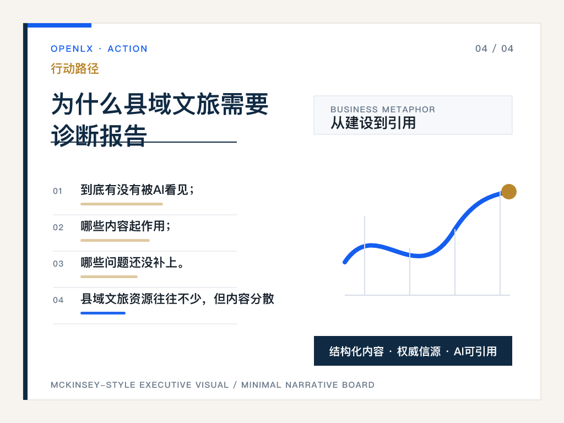Click footer text 'MCKINSEY-STYLE EXECUTIVE VISUAL / MINIMAL NARRATIVE BOARD'
The width and height of the screenshot is (564, 423).
pos(213,385)
